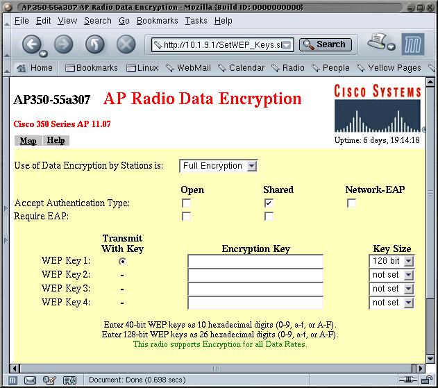
Task: Open the Yellow Pages bookmark
Action: 389,68
